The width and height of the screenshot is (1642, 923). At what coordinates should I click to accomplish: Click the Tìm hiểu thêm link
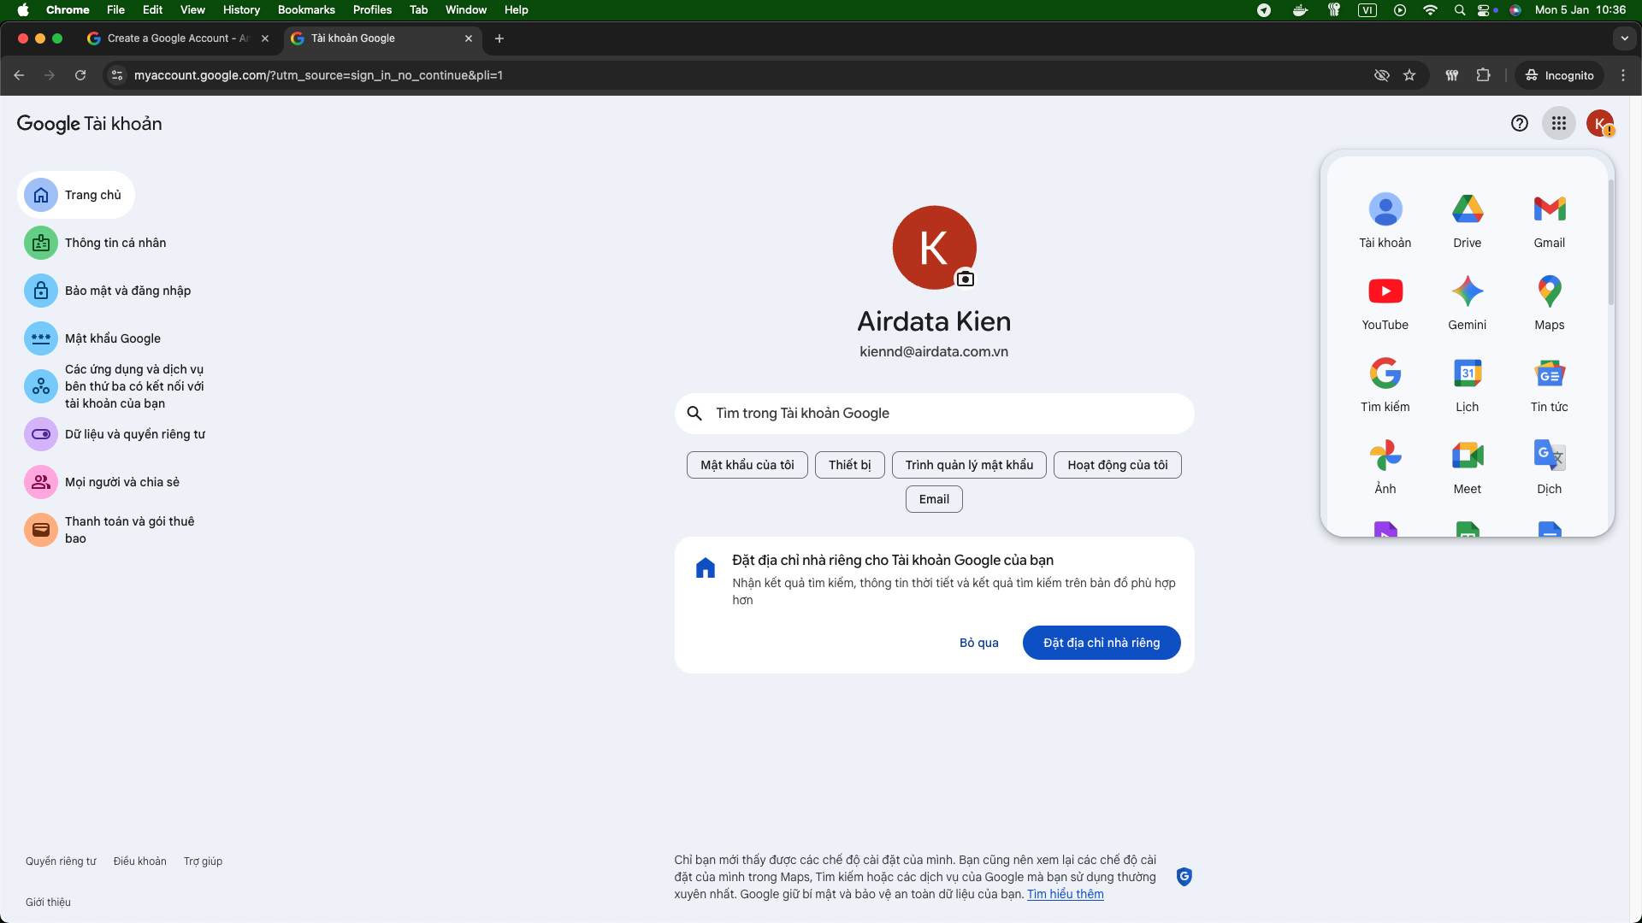1065,894
